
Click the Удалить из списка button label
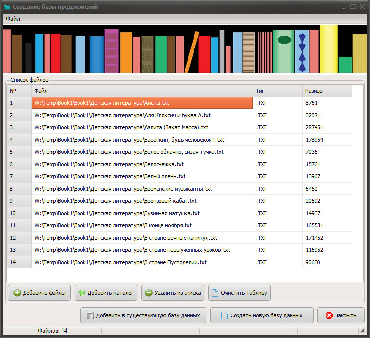click(178, 293)
